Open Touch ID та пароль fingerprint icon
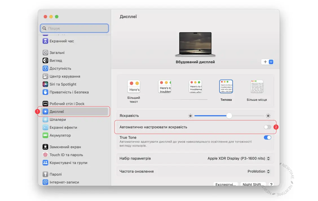 pyautogui.click(x=45, y=155)
